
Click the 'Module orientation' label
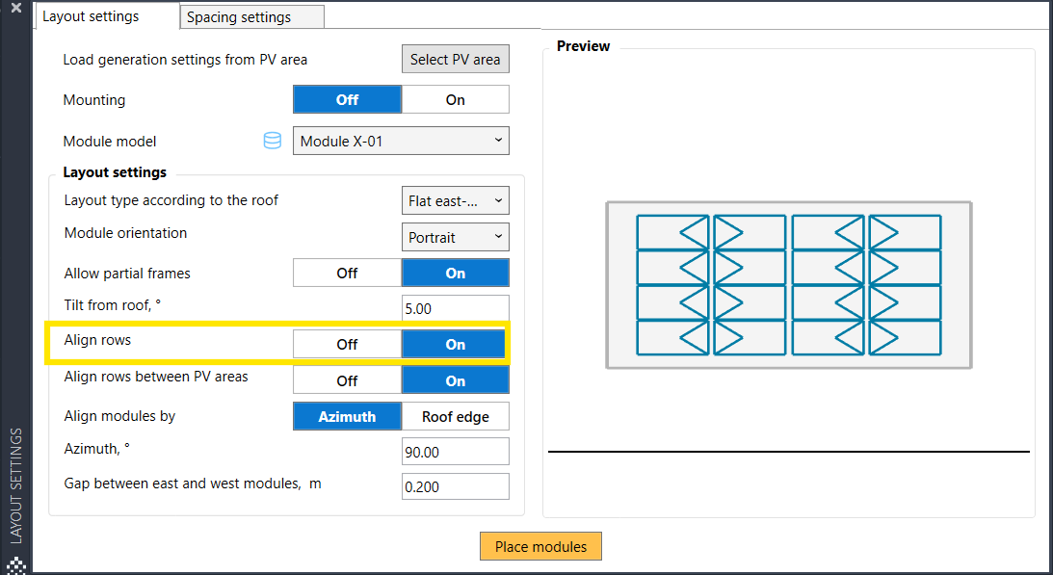(x=125, y=233)
